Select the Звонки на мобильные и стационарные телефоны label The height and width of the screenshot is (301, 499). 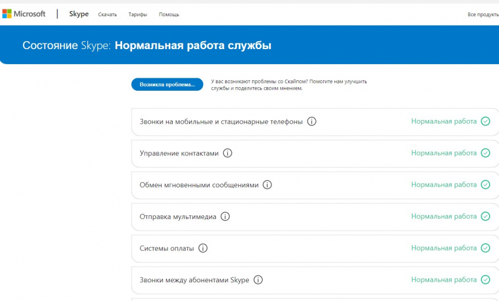[x=221, y=122]
